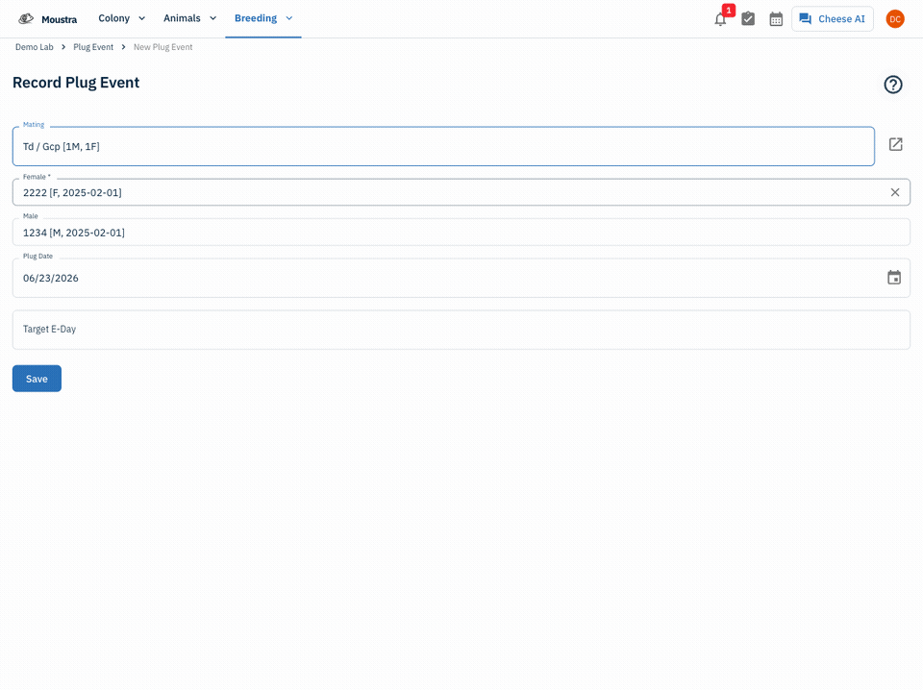The height and width of the screenshot is (690, 923).
Task: Open mating in new window icon
Action: 895,144
